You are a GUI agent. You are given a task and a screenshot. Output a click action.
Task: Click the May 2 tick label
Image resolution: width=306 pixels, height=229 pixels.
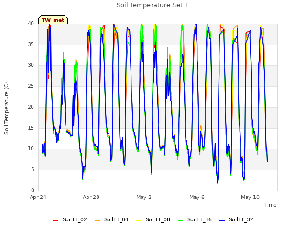(x=144, y=197)
